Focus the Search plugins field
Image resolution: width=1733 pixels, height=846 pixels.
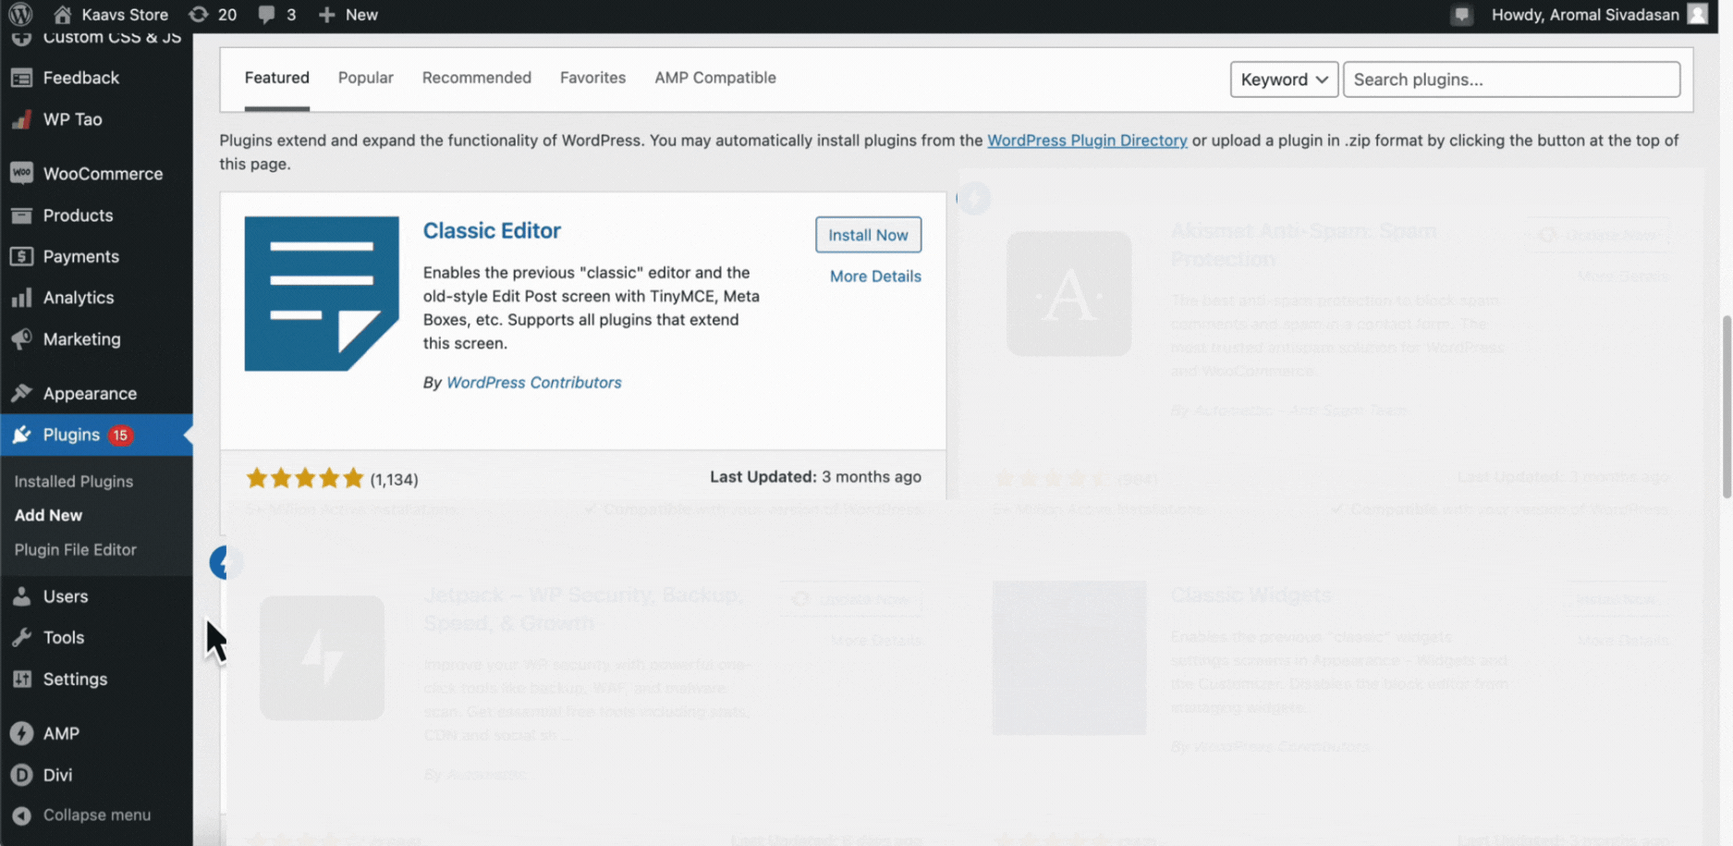coord(1511,80)
